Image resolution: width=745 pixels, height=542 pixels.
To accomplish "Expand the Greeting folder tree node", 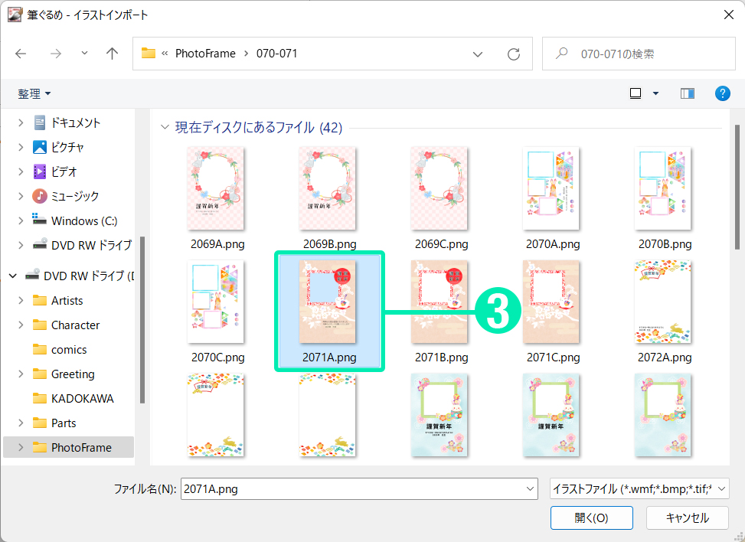I will click(21, 374).
